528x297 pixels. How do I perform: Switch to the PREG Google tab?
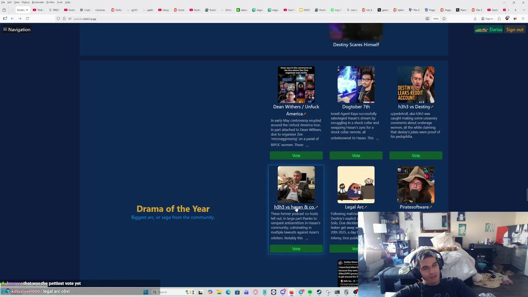(54, 10)
